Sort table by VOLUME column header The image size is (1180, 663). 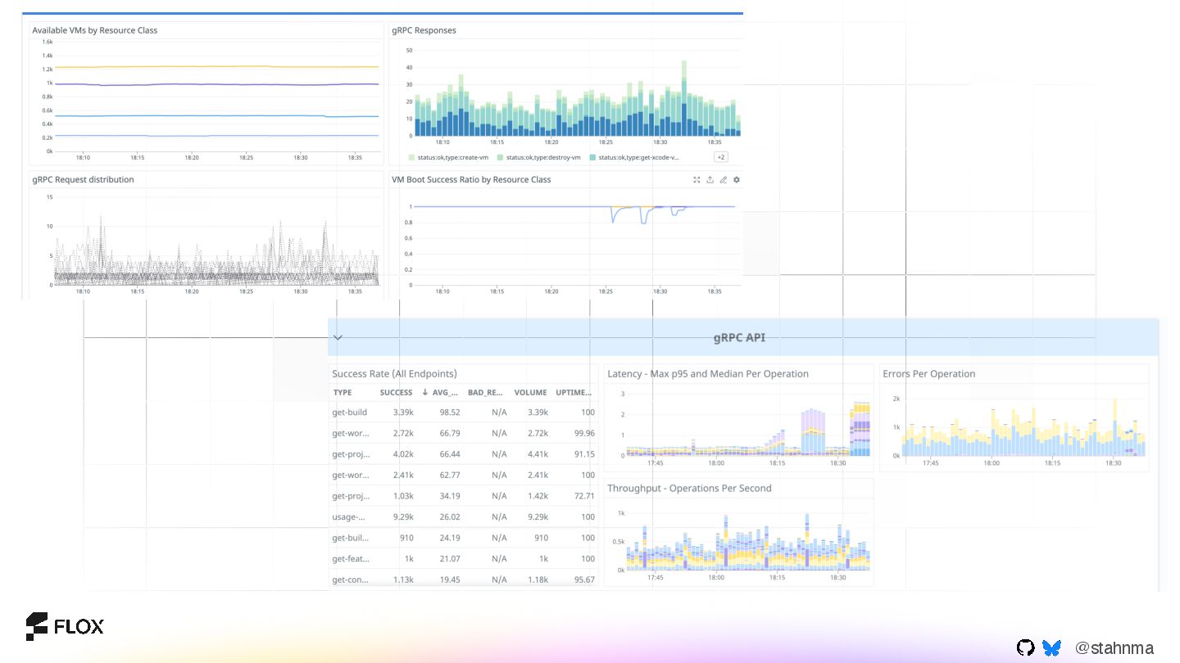pyautogui.click(x=530, y=393)
